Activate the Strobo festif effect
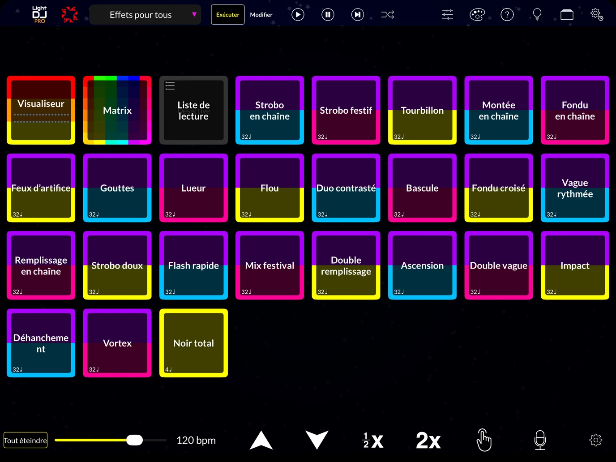This screenshot has height=462, width=616. (x=346, y=110)
